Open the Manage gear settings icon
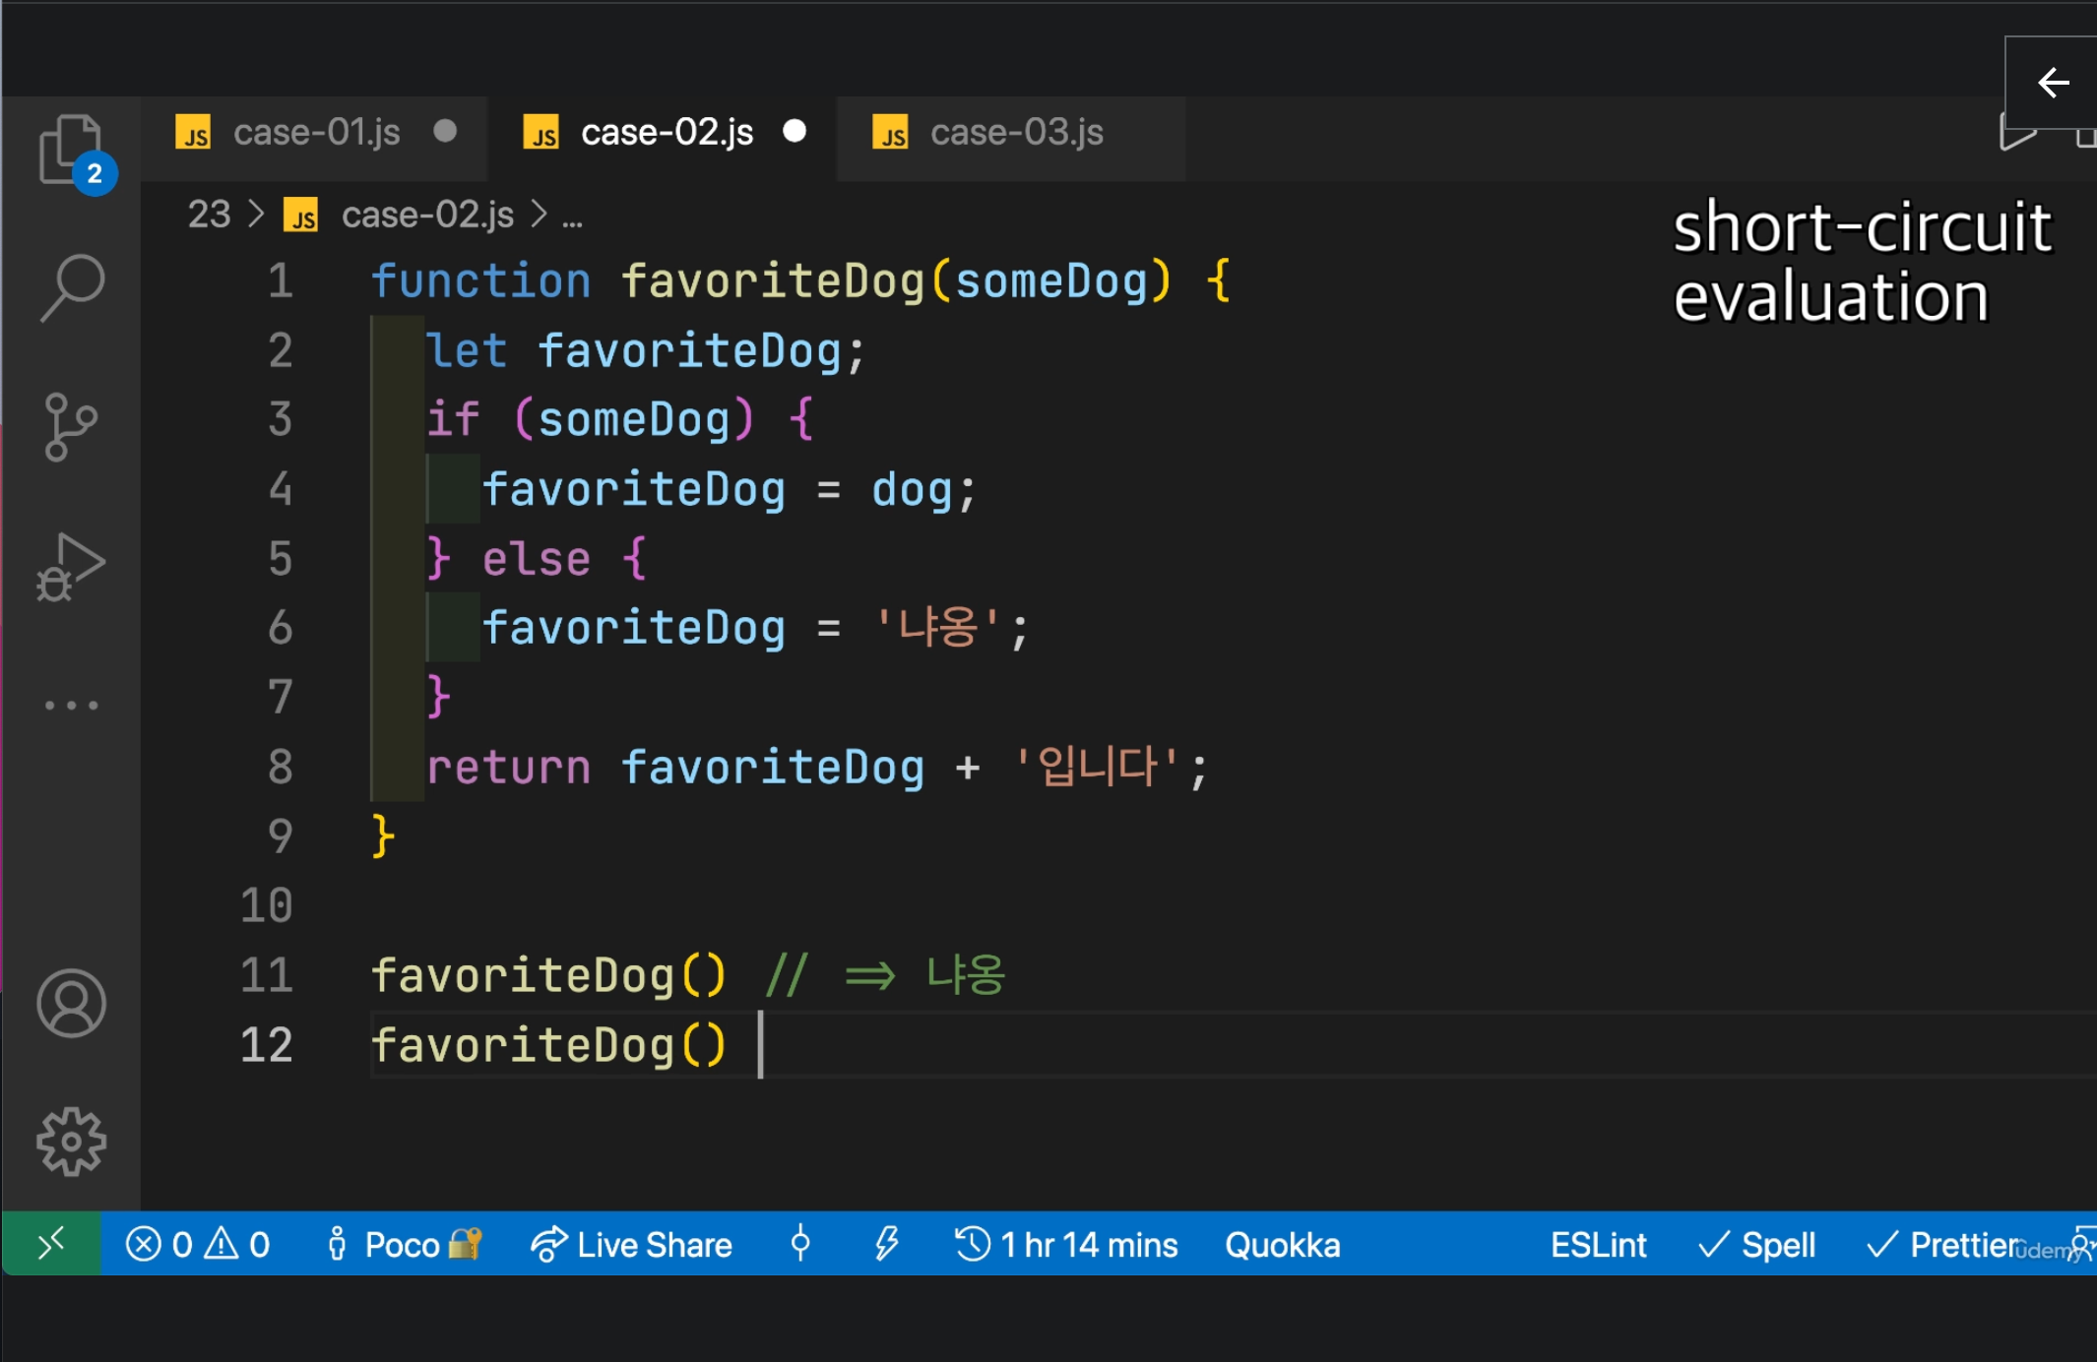2097x1362 pixels. (x=71, y=1142)
